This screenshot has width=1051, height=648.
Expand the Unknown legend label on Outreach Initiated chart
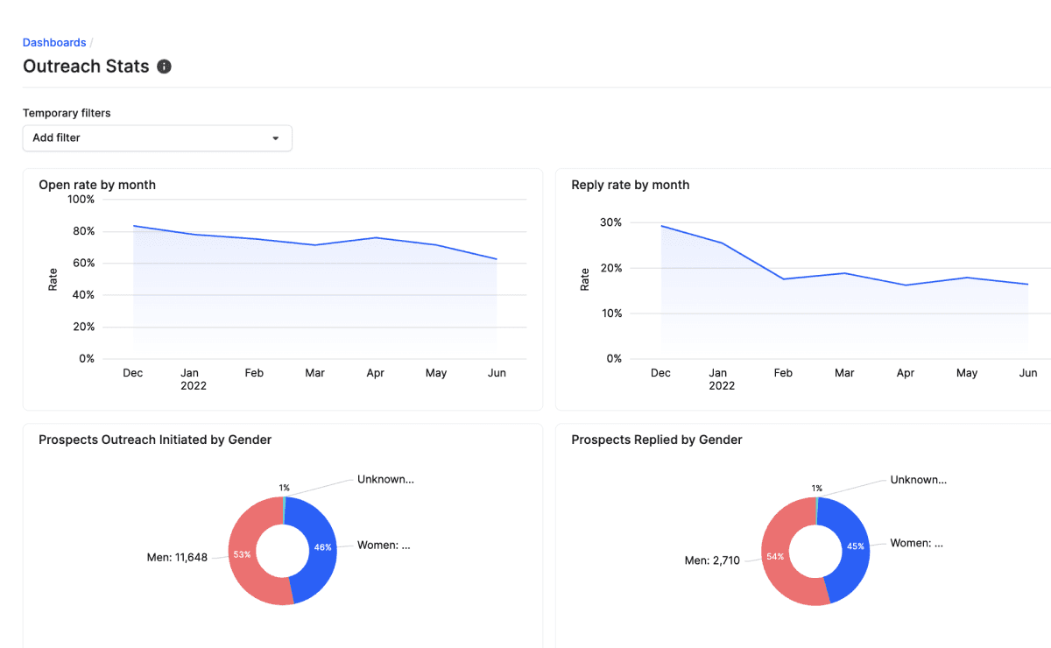pyautogui.click(x=384, y=479)
